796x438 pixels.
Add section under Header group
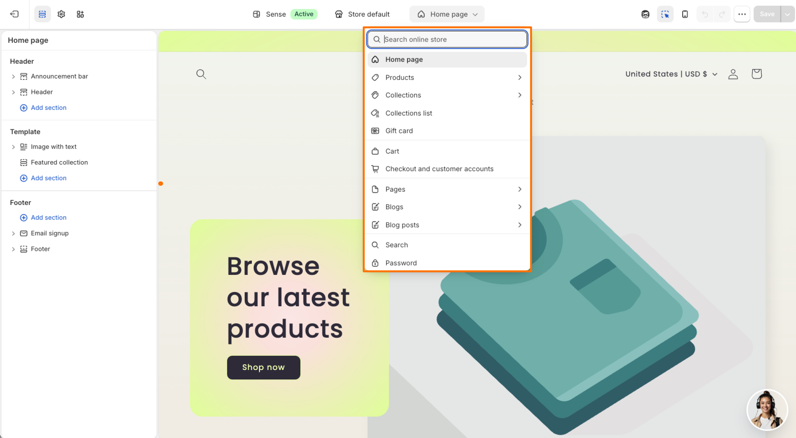(x=43, y=108)
